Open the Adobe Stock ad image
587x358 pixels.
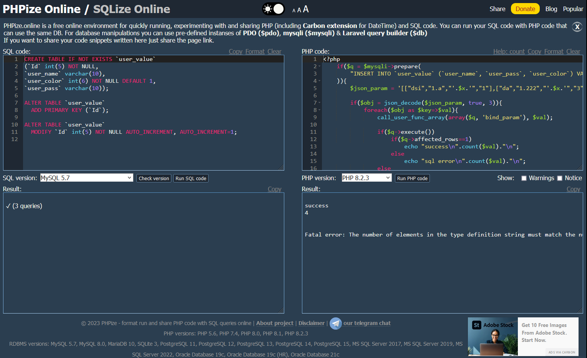click(493, 337)
